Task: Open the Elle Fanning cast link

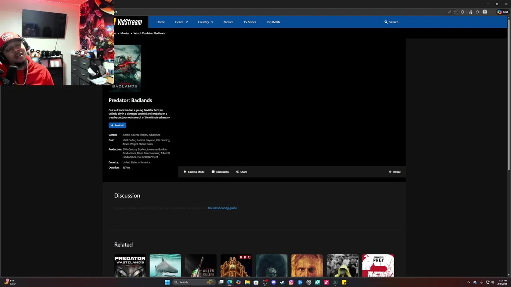Action: point(162,140)
